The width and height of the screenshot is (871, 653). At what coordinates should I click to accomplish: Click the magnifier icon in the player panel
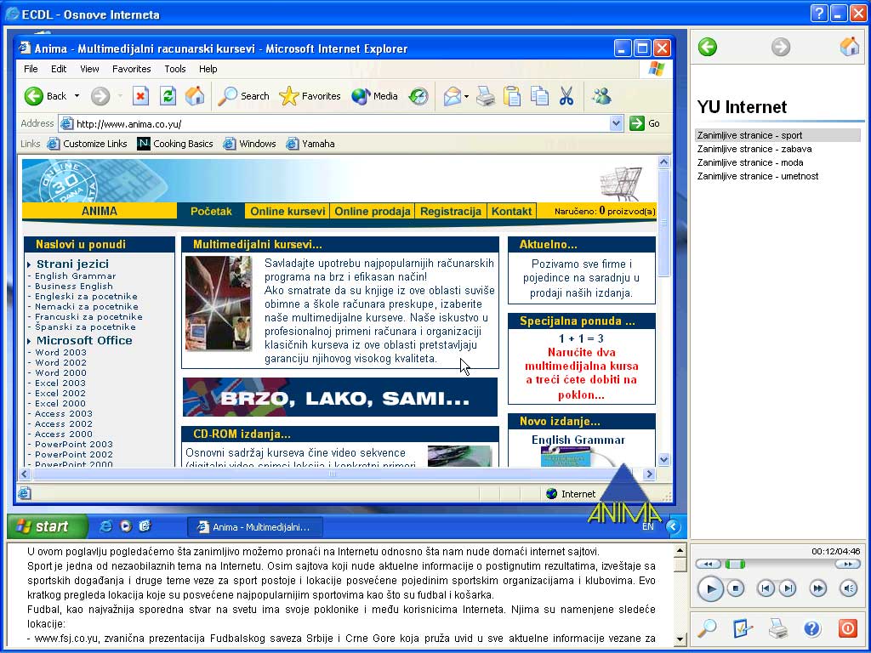coord(709,628)
